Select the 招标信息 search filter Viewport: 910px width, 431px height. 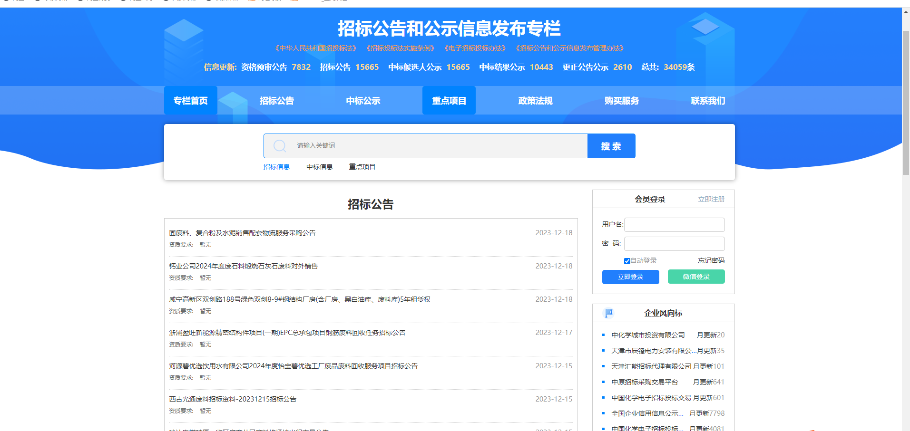pos(276,167)
